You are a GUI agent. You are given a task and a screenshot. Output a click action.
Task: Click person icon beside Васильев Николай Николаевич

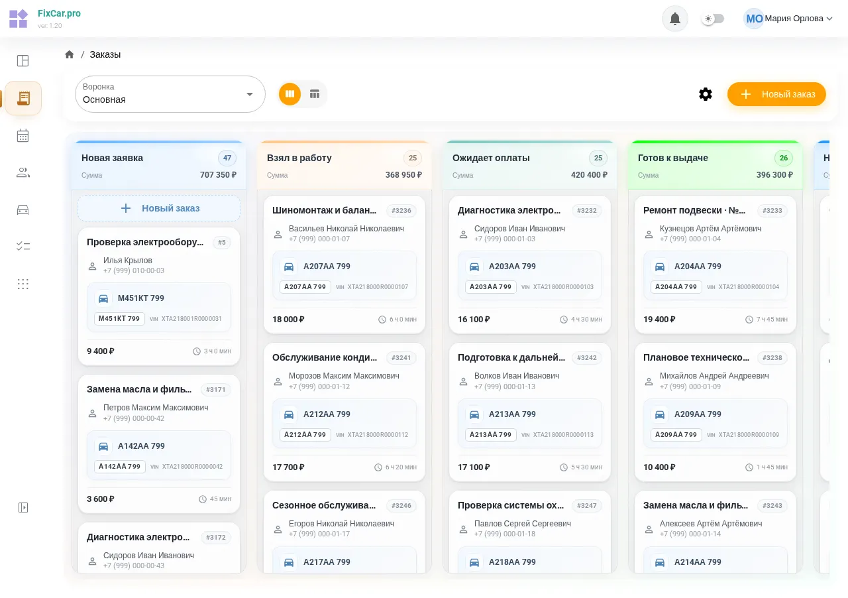pos(278,233)
